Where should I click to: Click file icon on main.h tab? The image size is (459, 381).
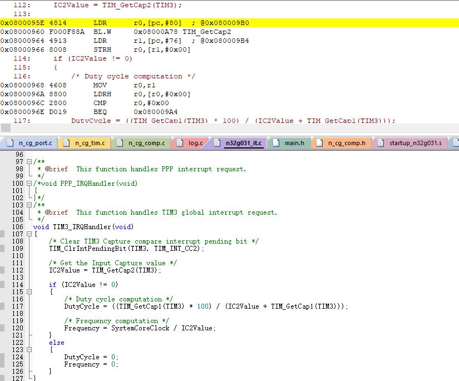(x=276, y=143)
